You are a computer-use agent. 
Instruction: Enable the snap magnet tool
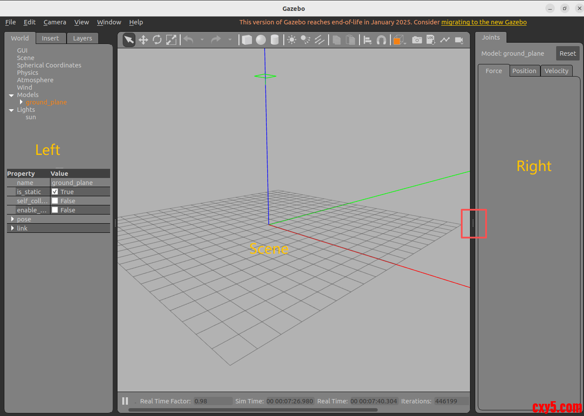click(381, 40)
